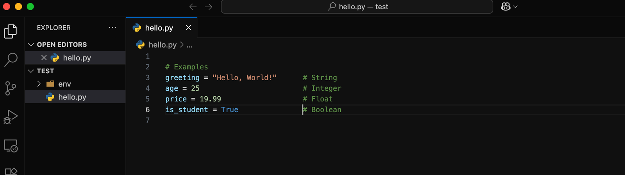Click the macOS yellow minimize button

[18, 7]
